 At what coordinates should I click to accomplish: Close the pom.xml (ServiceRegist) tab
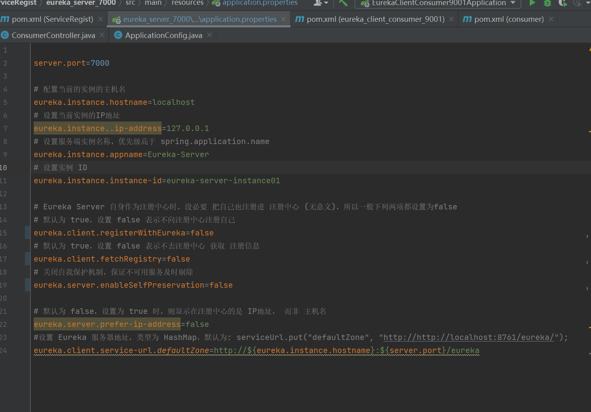[100, 19]
